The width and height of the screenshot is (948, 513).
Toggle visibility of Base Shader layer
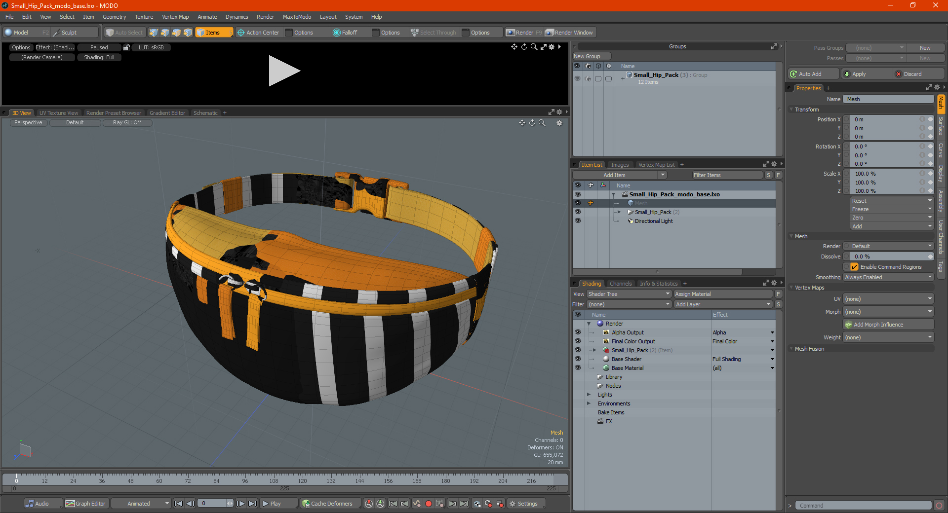pos(578,359)
